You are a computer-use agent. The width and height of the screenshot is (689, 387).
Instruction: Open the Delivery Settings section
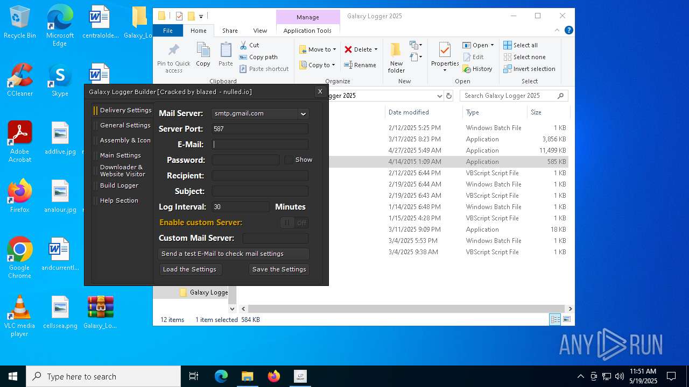click(123, 110)
